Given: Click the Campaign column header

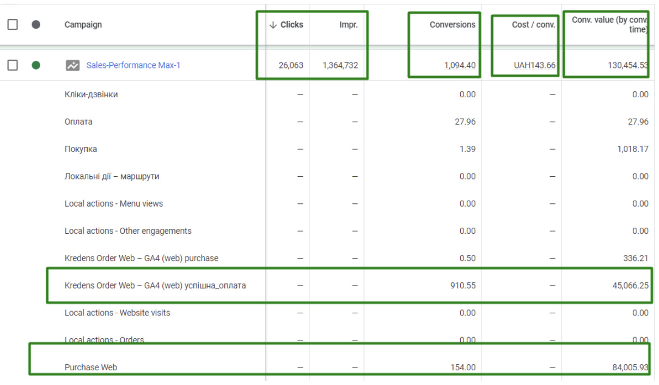Looking at the screenshot, I should (83, 25).
